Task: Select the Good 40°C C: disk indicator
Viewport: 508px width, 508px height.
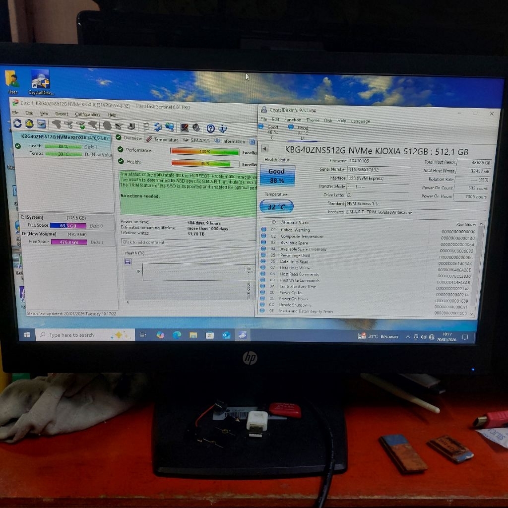Action: point(269,132)
